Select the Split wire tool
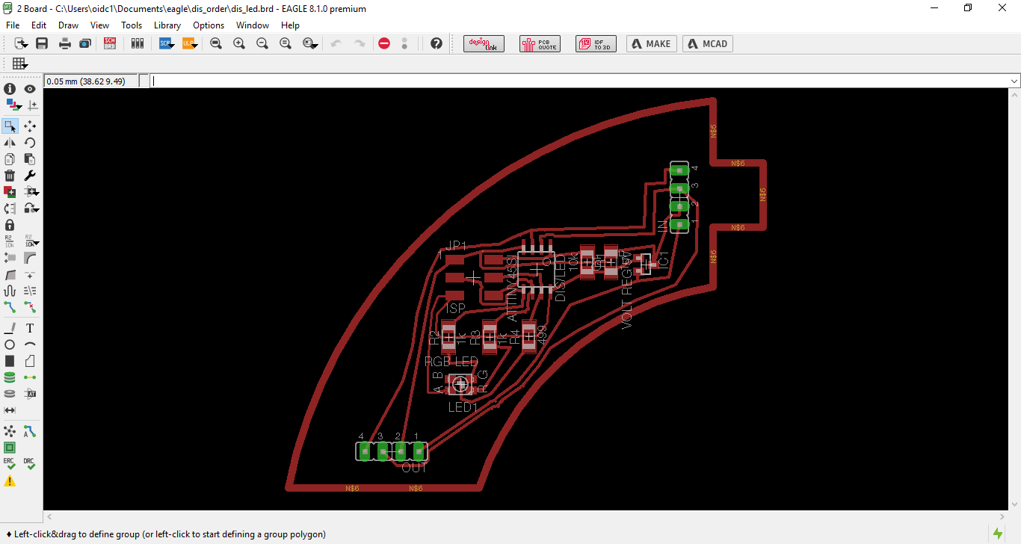The height and width of the screenshot is (544, 1021). 10,274
